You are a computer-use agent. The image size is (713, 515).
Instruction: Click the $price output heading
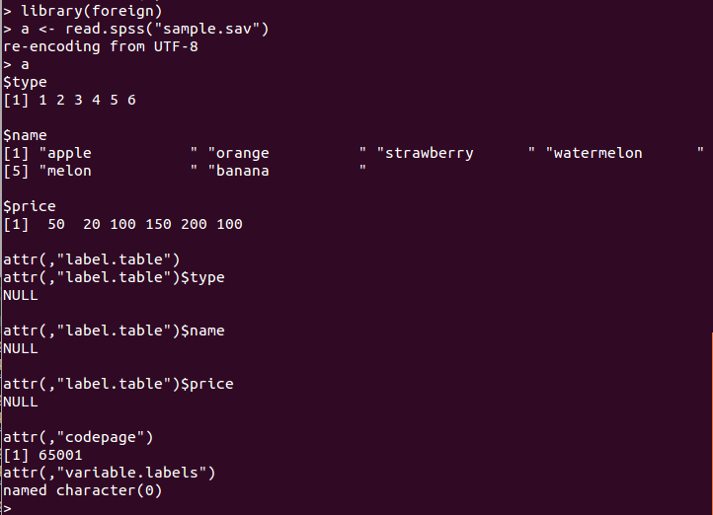pos(30,206)
